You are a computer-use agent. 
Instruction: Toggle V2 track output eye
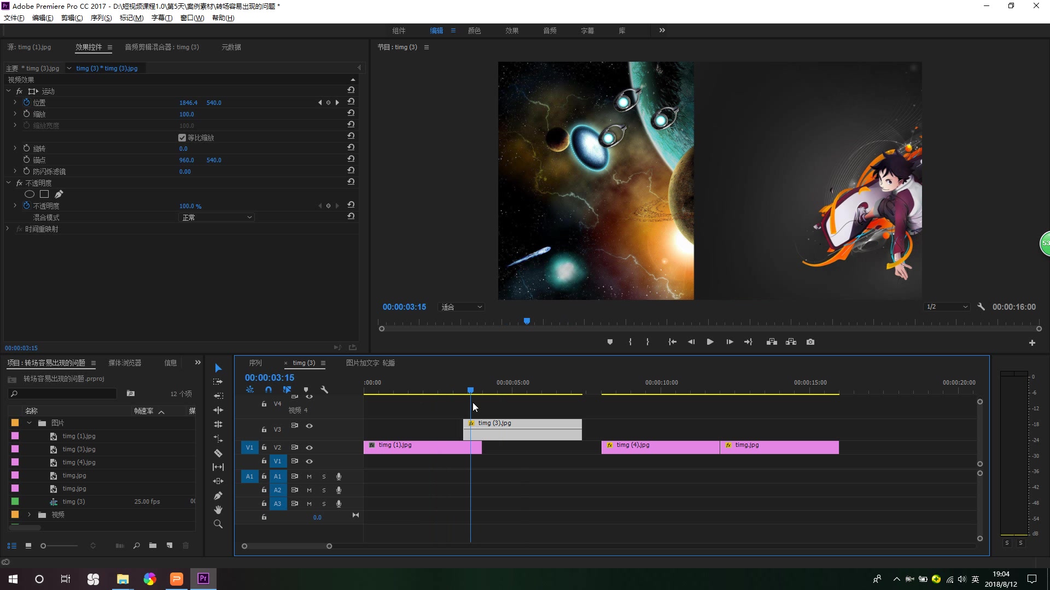309,447
